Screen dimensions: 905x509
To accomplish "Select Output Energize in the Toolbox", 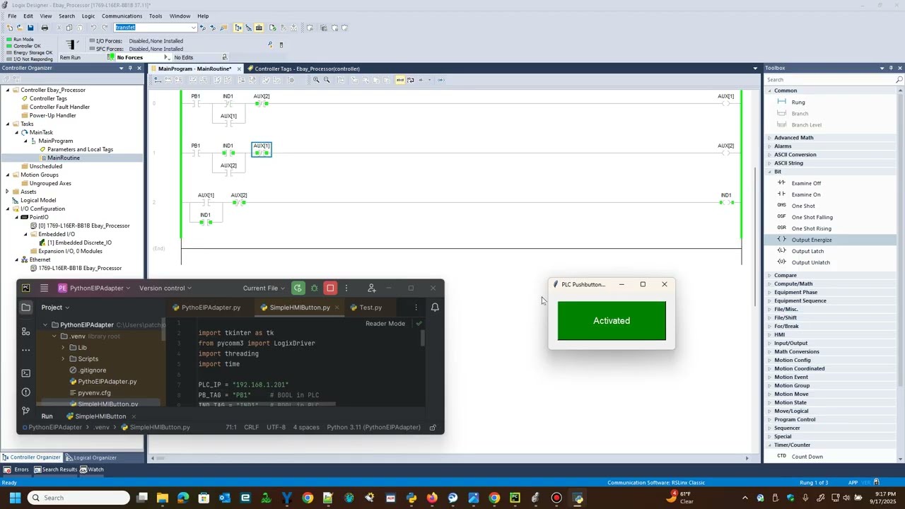I will point(811,240).
